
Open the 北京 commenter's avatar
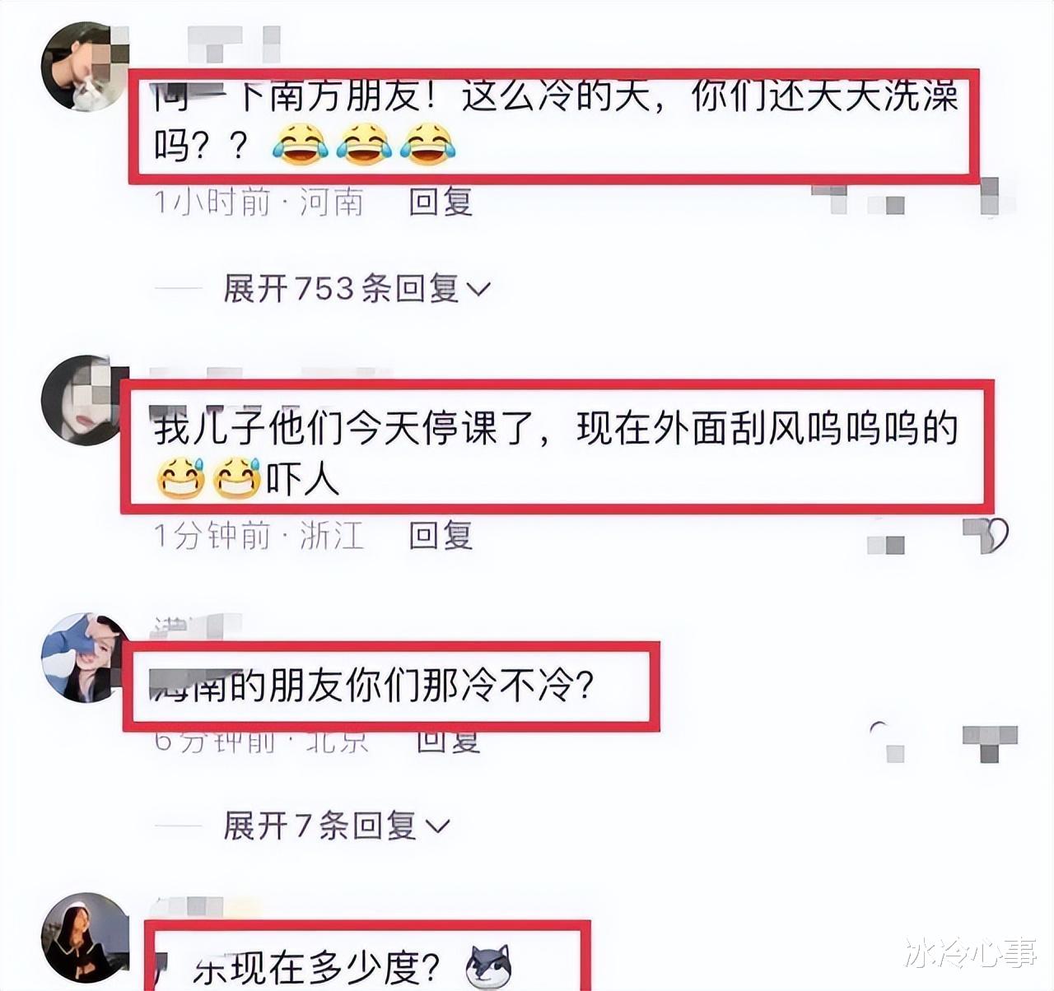[84, 658]
